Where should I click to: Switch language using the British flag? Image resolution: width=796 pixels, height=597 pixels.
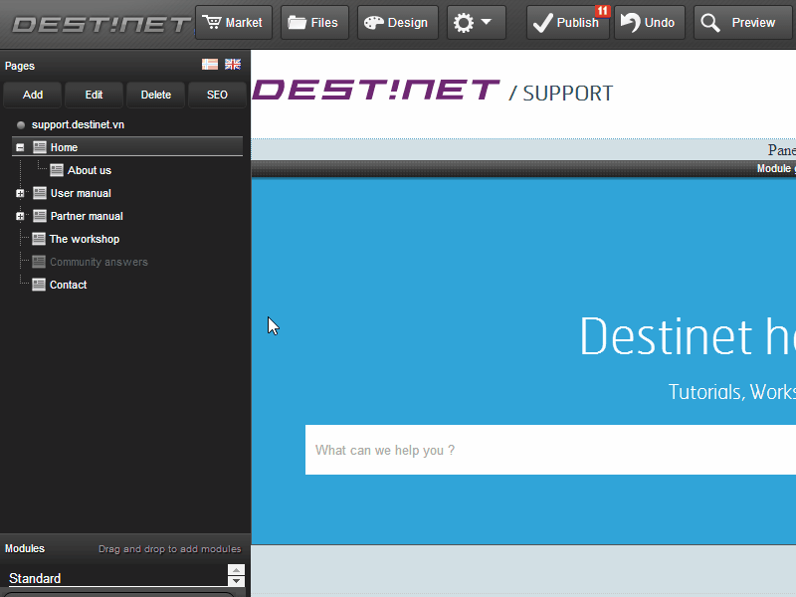tap(233, 65)
